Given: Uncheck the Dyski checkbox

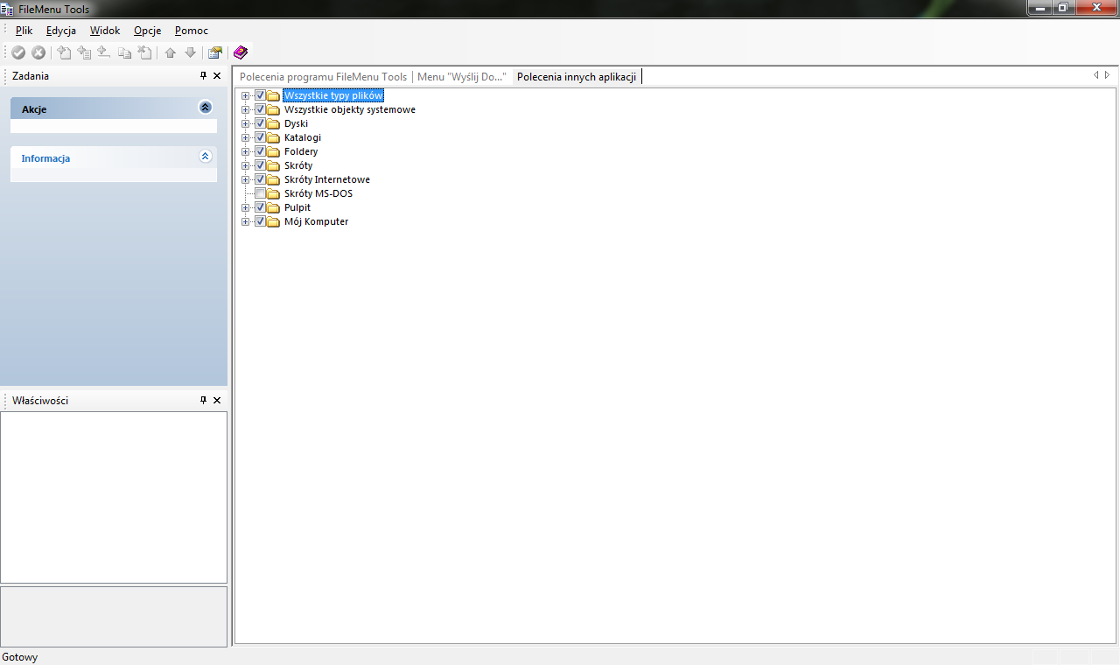Looking at the screenshot, I should [260, 123].
